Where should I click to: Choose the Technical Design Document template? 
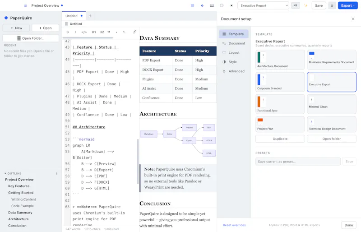(332, 124)
